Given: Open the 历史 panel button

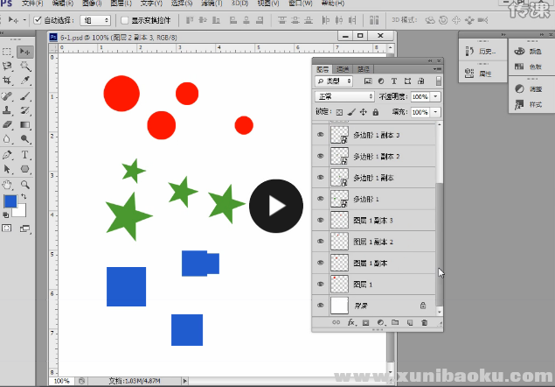Looking at the screenshot, I should [482, 52].
